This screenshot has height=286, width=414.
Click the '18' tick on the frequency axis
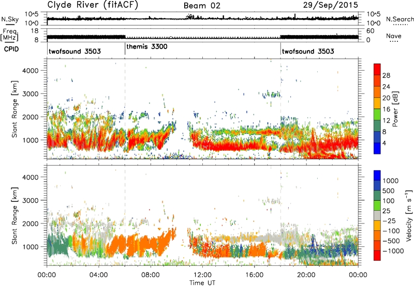[x=35, y=30]
